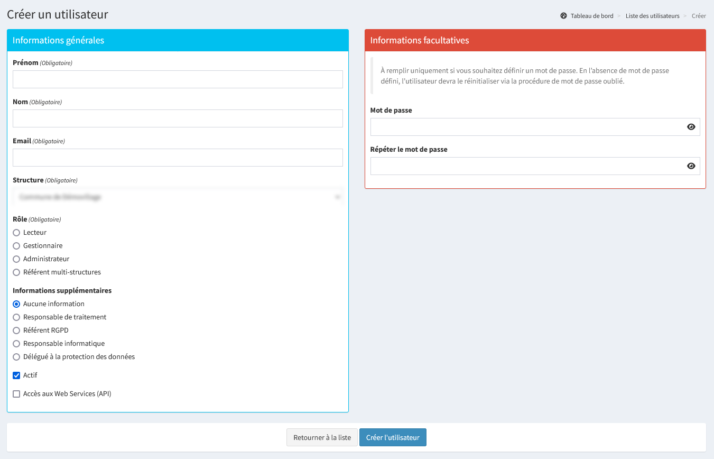This screenshot has width=714, height=459.
Task: Enable Accès aux Web Services (API)
Action: [16, 394]
